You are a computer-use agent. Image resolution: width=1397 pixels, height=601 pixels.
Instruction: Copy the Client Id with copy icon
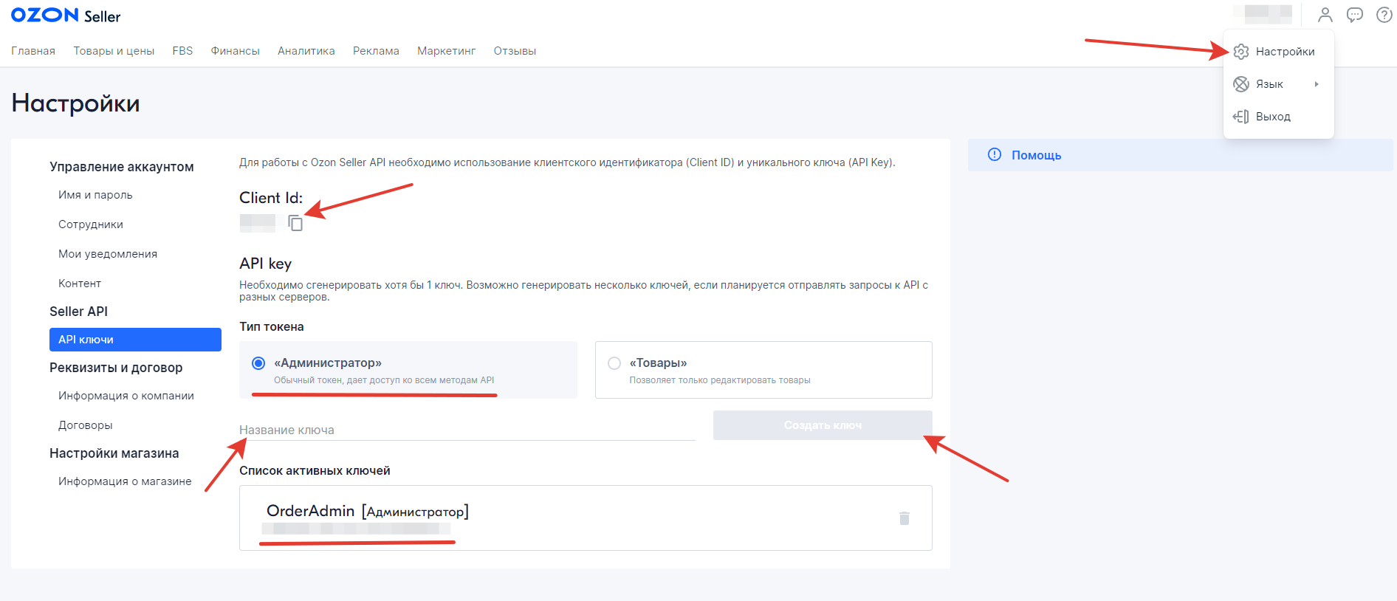point(295,223)
